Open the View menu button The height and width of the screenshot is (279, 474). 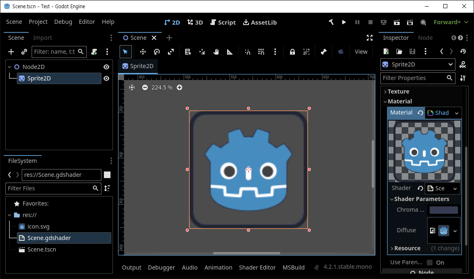(x=361, y=52)
